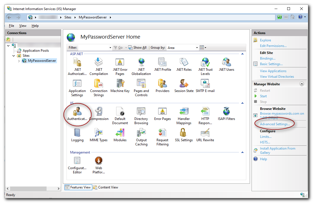Expand the MyPasswordServer tree node

pos(19,61)
